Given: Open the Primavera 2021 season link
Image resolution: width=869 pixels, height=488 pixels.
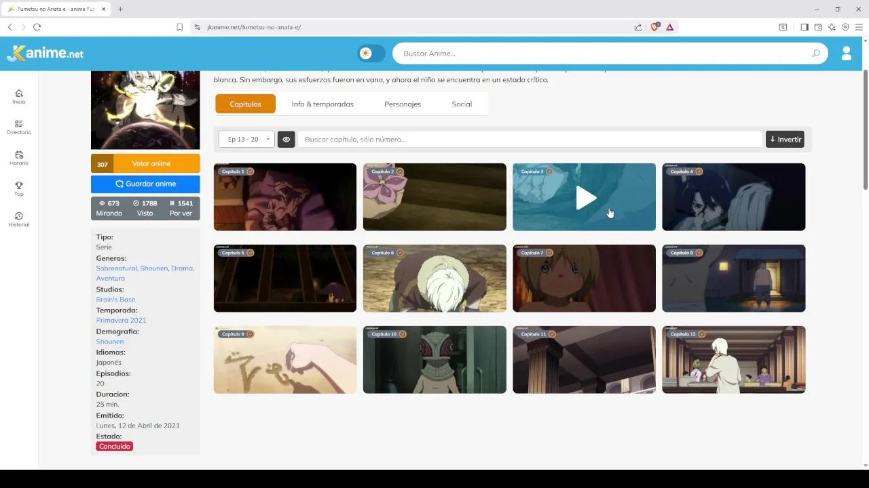Looking at the screenshot, I should coord(121,320).
